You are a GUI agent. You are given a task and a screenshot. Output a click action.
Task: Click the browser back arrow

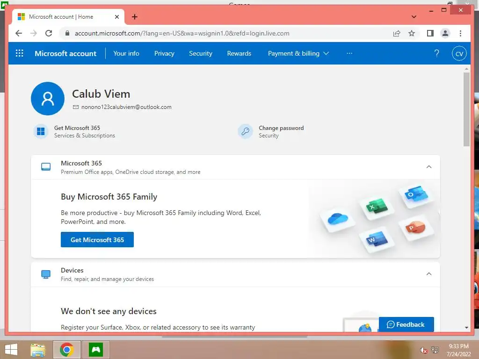point(19,33)
